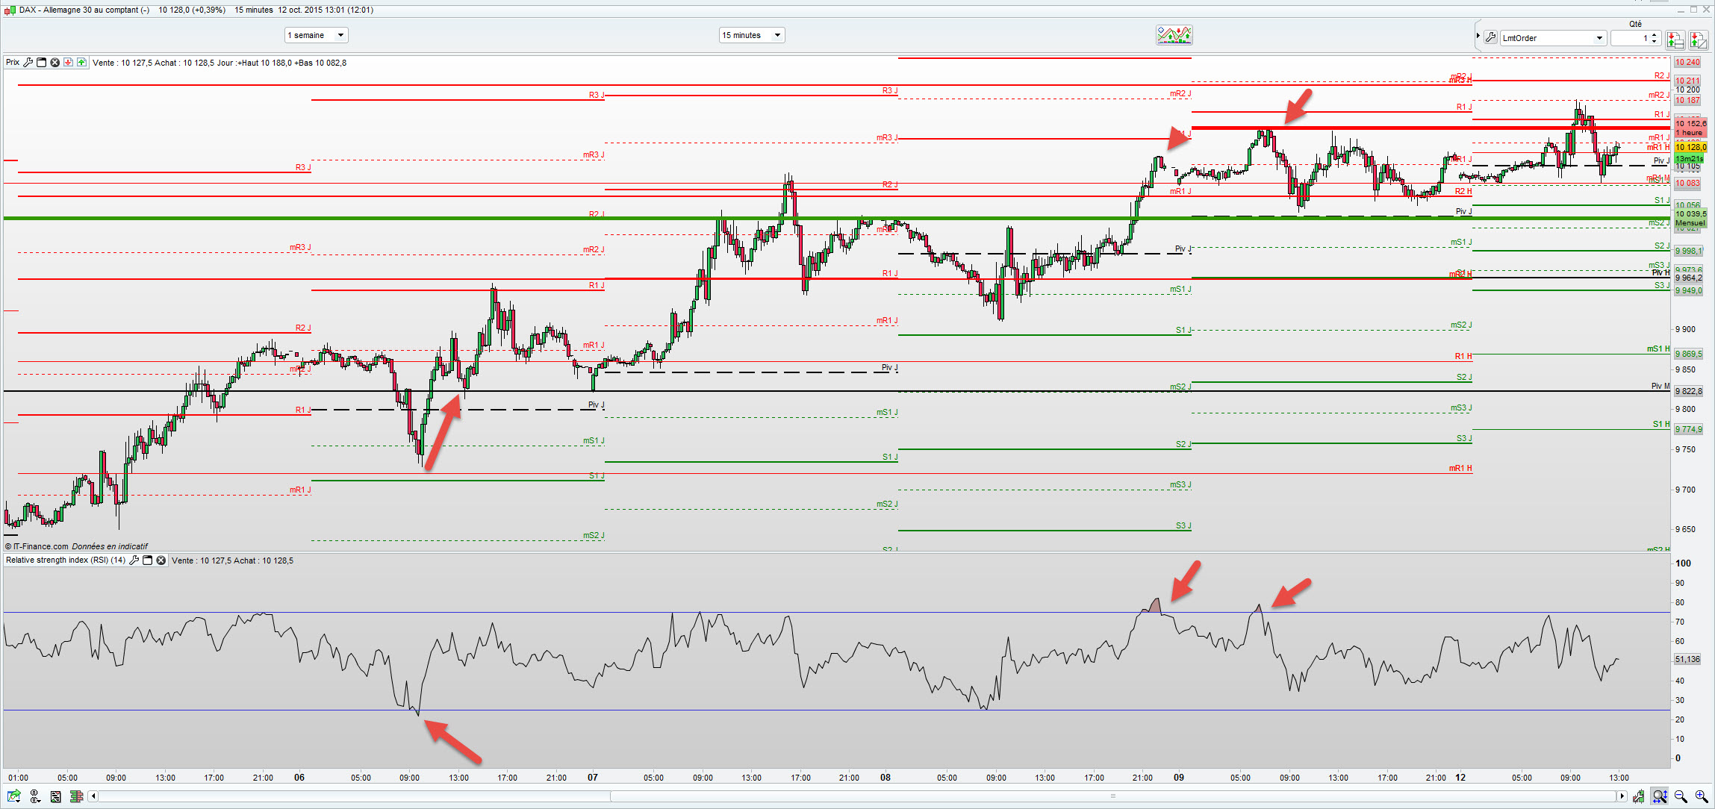
Task: Click green buy arrow icon in Prix panel
Action: point(81,63)
